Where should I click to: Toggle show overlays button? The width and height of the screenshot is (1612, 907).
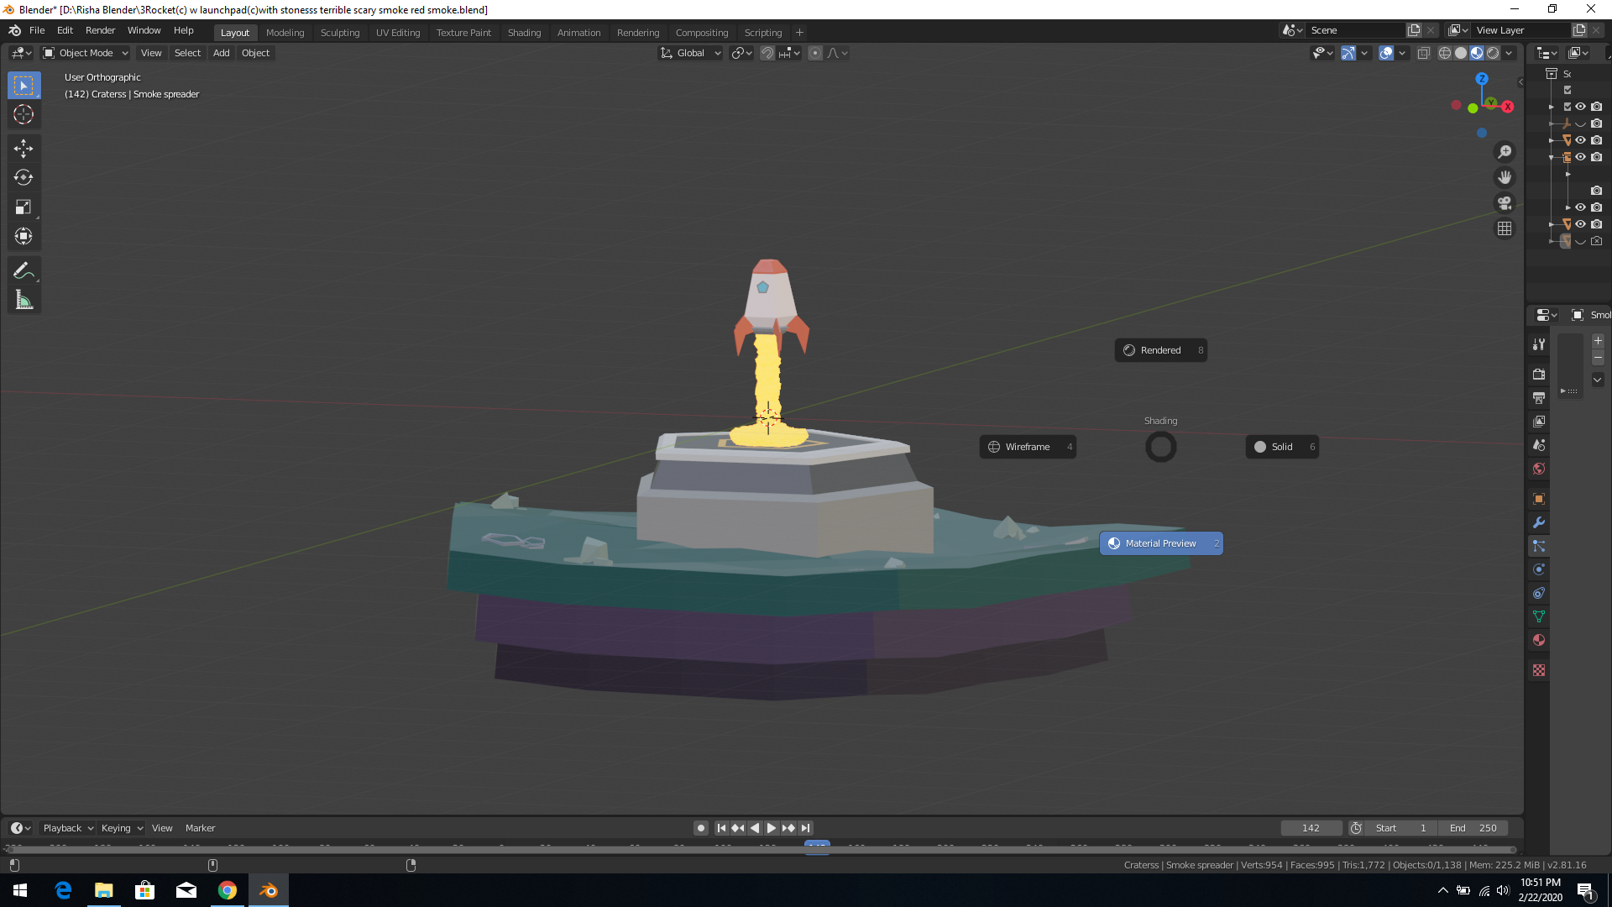(1386, 53)
